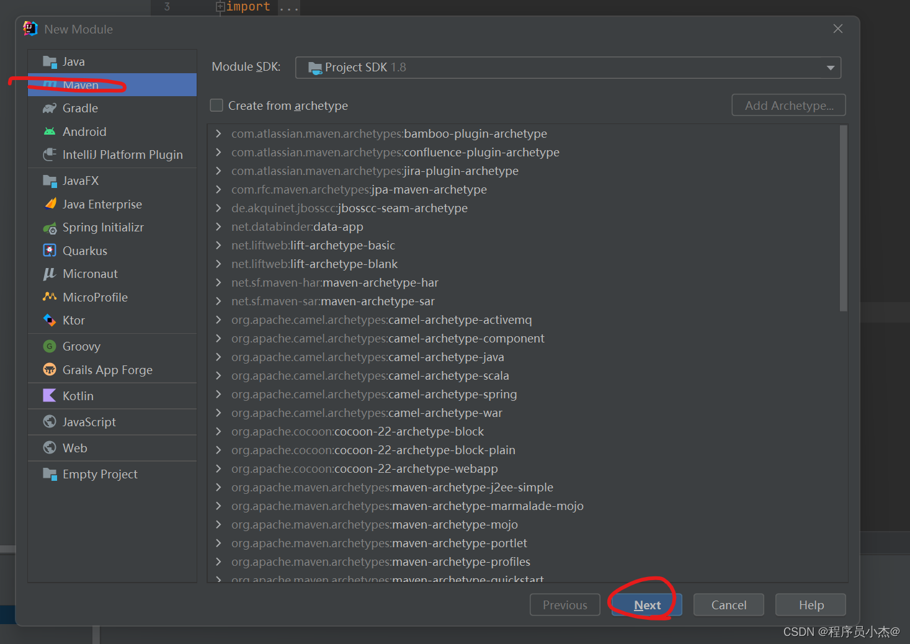This screenshot has width=910, height=644.
Task: Click the Ktor icon
Action: pos(50,320)
